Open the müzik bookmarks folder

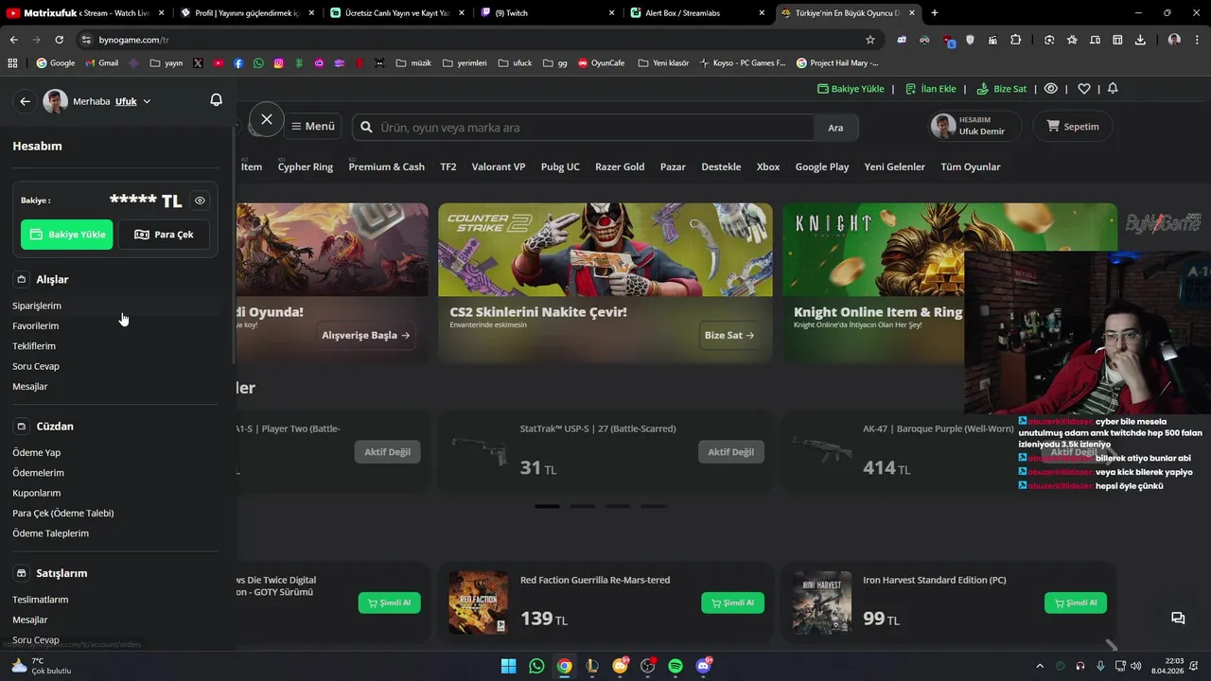[413, 63]
